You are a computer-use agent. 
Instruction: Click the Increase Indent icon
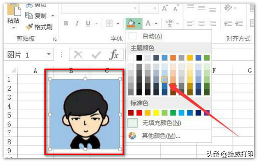tap(239, 23)
